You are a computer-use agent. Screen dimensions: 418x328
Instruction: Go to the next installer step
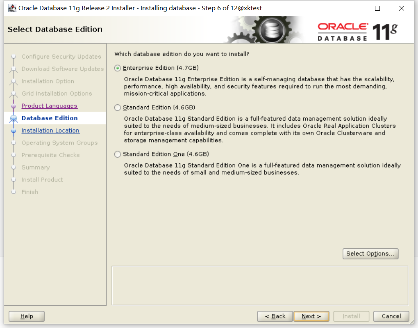pyautogui.click(x=311, y=316)
